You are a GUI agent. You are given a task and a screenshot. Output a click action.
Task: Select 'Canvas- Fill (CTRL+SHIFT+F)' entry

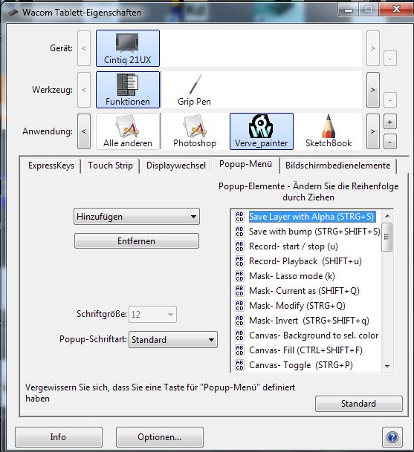305,350
